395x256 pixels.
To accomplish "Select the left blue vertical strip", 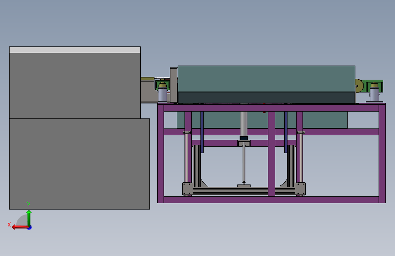I will [x=202, y=132].
